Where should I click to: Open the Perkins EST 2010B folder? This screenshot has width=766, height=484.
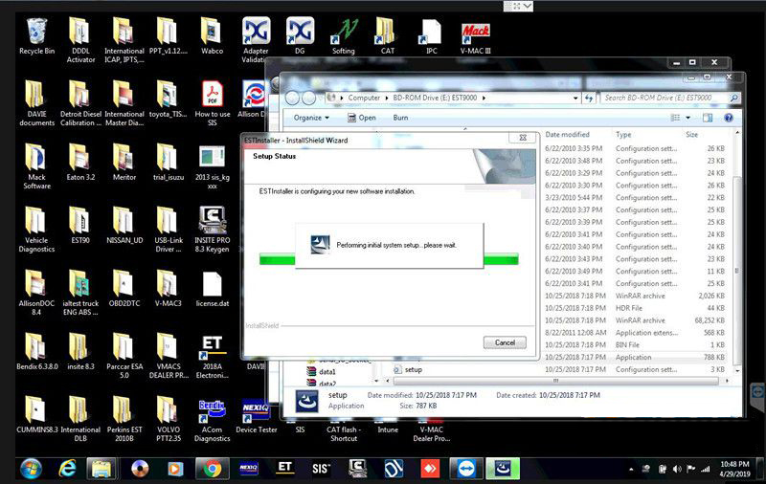(124, 420)
